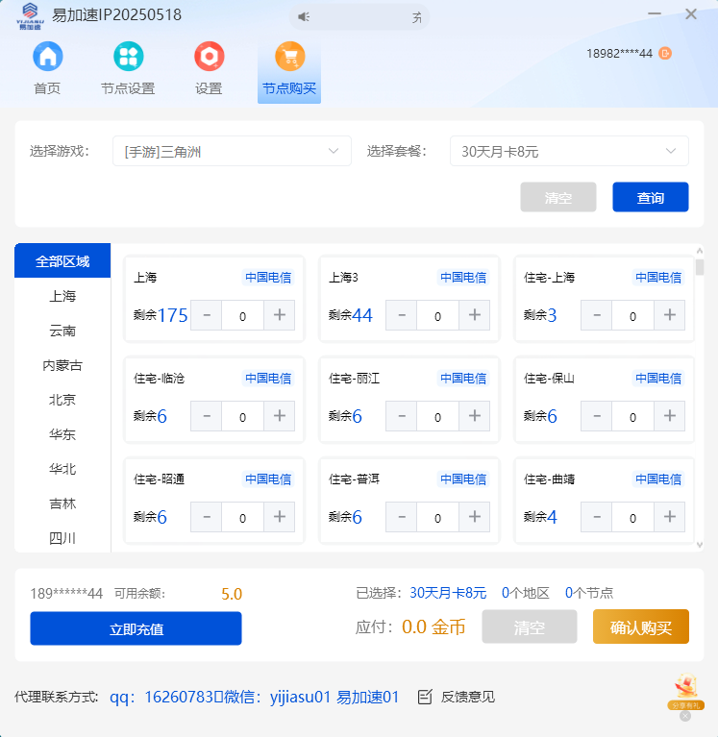718x737 pixels.
Task: Decrease quantity for 上海3 node
Action: (x=401, y=315)
